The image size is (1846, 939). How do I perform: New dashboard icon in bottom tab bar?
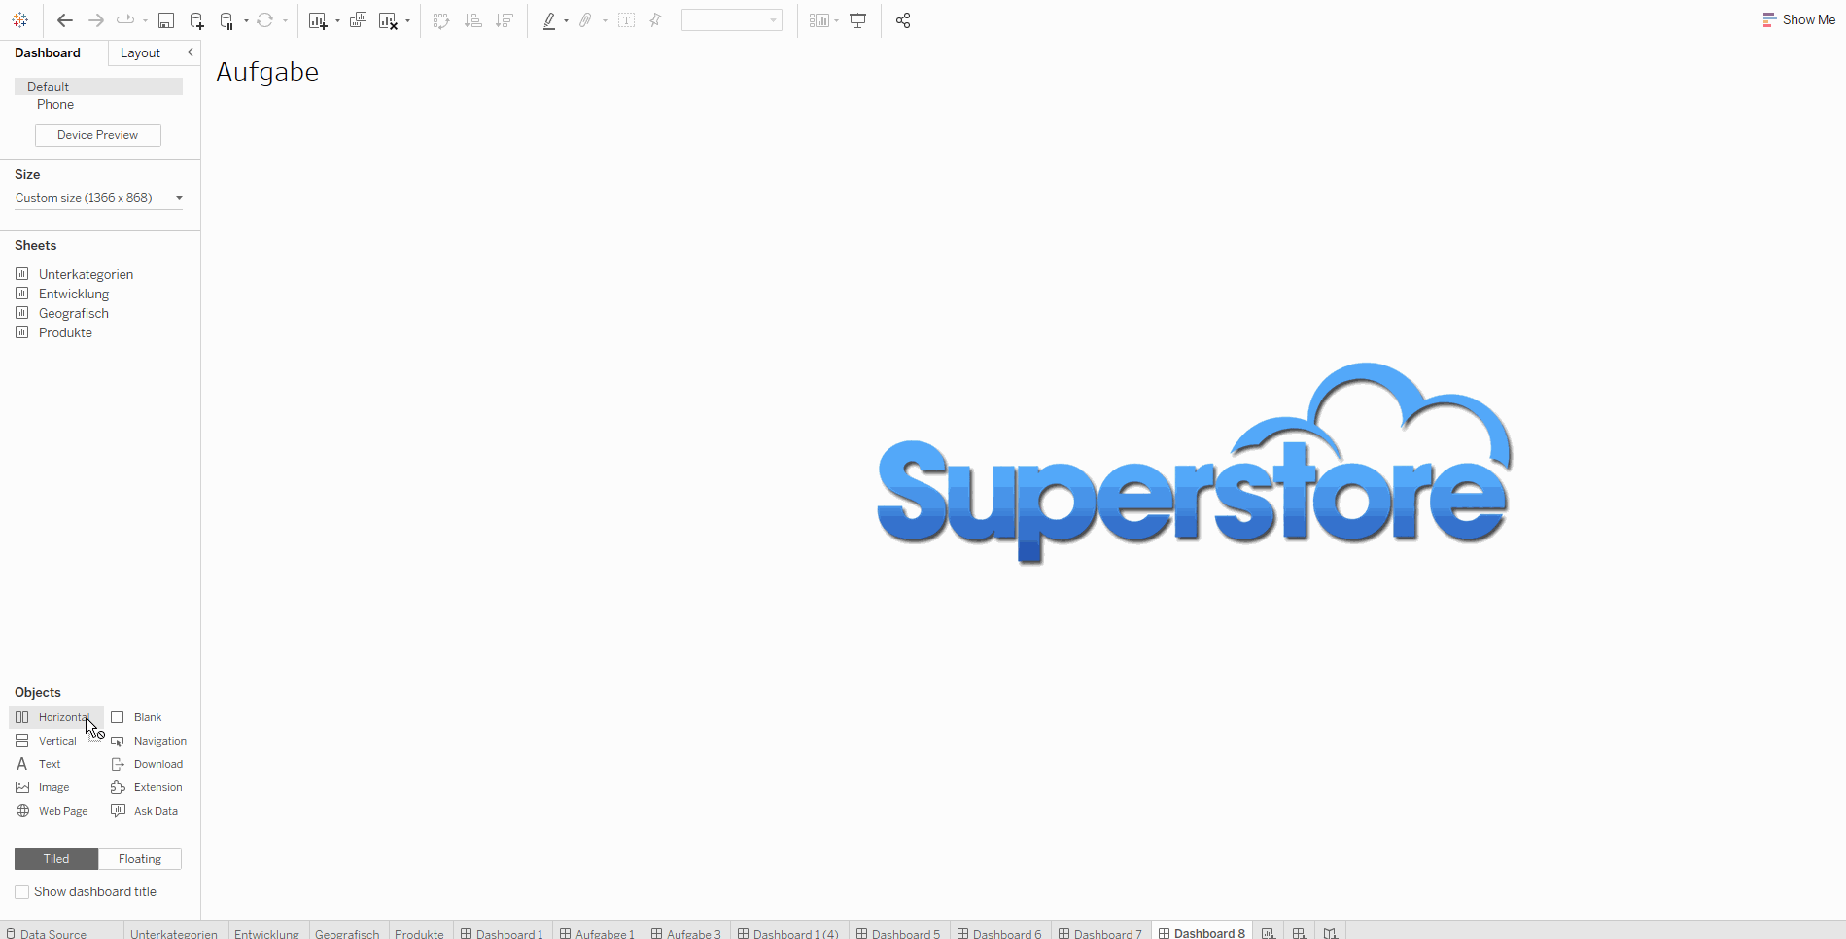coord(1300,933)
